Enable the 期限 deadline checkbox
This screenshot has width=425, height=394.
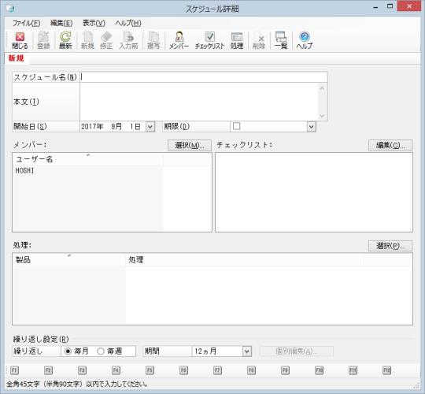(x=237, y=126)
